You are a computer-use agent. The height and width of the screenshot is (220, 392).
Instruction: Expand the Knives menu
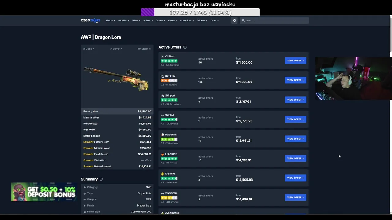point(148,20)
